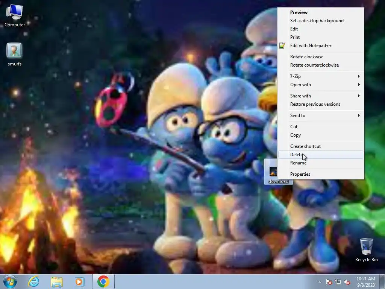Launch Windows Media Player from taskbar
Image resolution: width=385 pixels, height=289 pixels.
[79, 281]
